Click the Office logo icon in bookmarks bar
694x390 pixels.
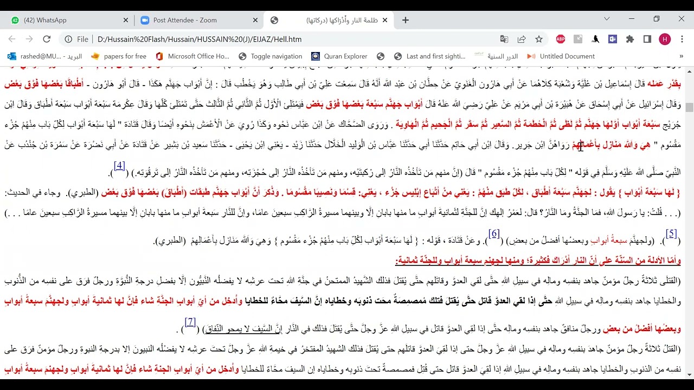coord(159,56)
